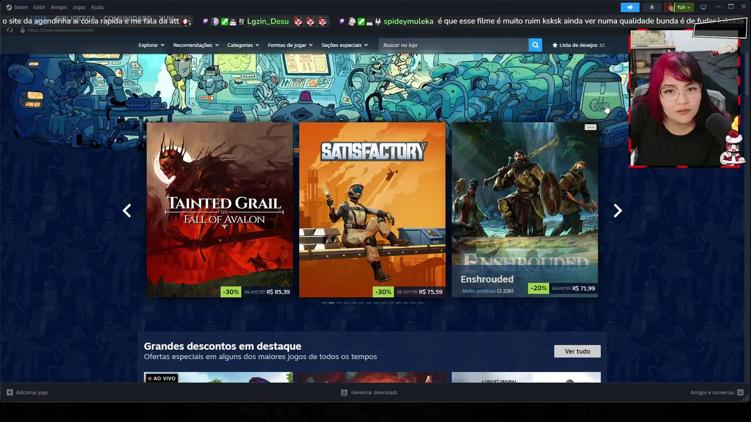Screen dimensions: 751x422
Task: Click the Grandes descontos em destaque heading
Action: click(x=222, y=346)
